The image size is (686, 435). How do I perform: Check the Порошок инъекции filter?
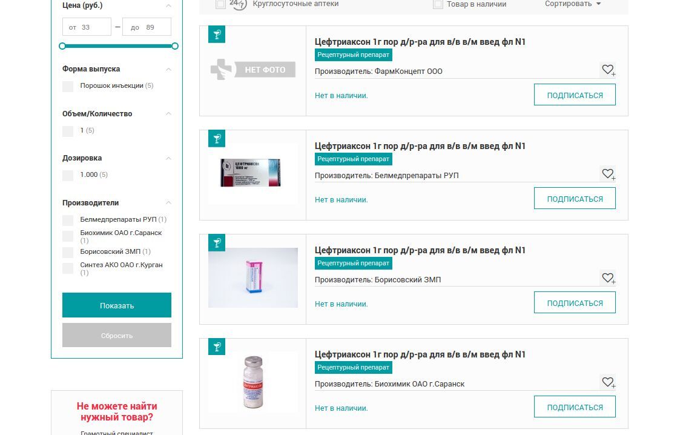(68, 86)
